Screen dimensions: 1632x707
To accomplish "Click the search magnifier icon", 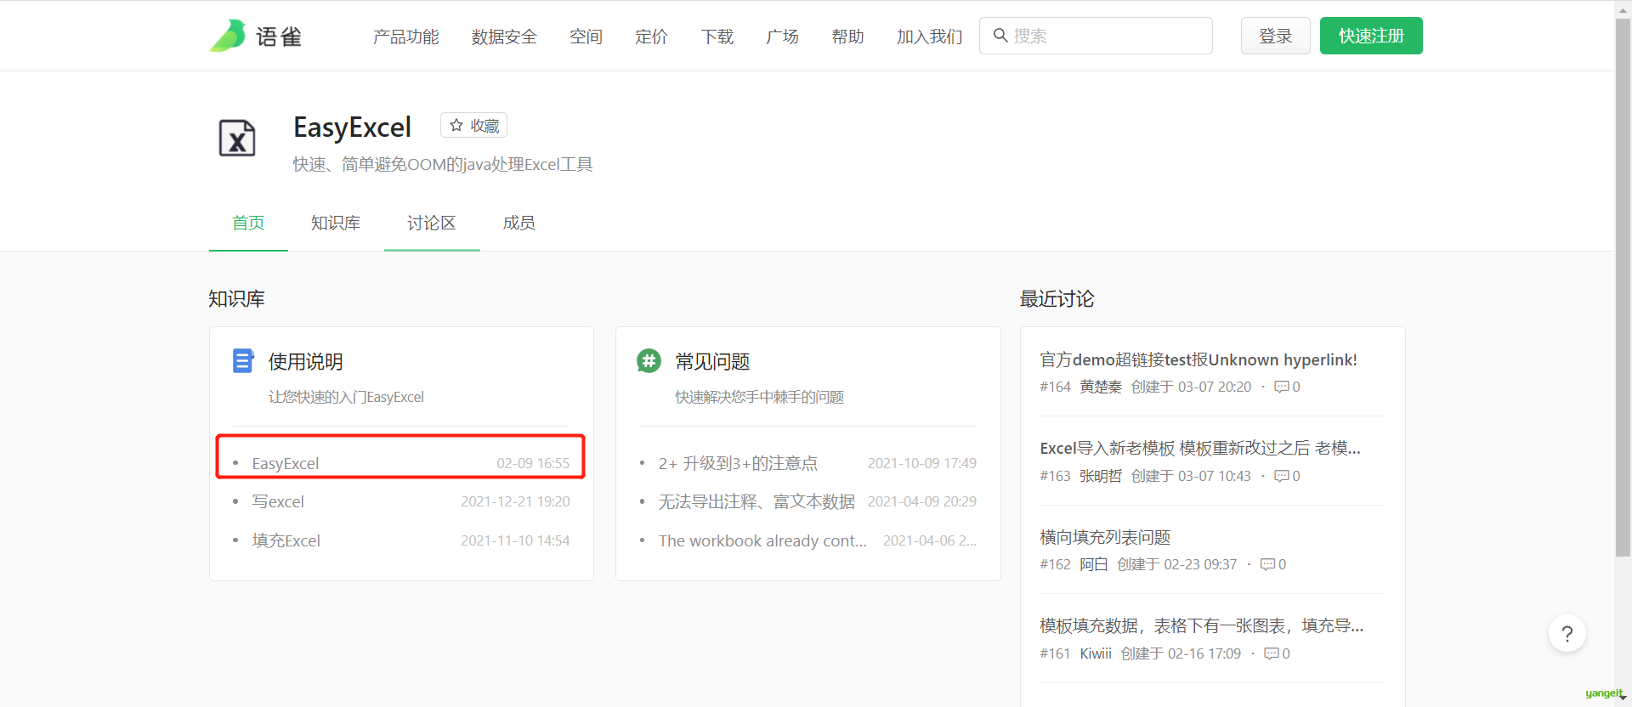I will point(1000,36).
